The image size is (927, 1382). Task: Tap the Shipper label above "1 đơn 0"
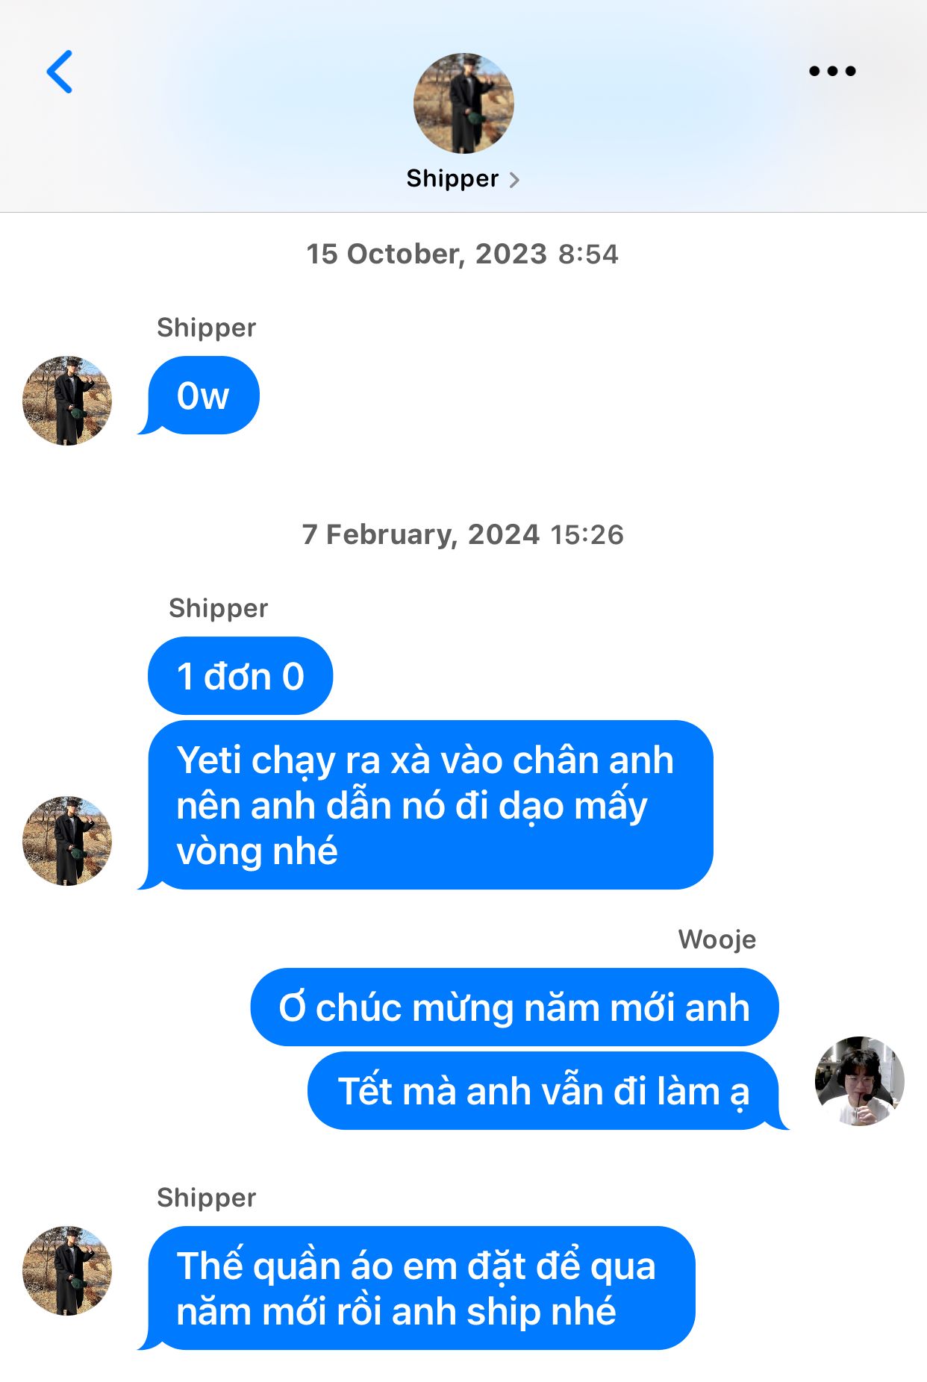pos(218,608)
